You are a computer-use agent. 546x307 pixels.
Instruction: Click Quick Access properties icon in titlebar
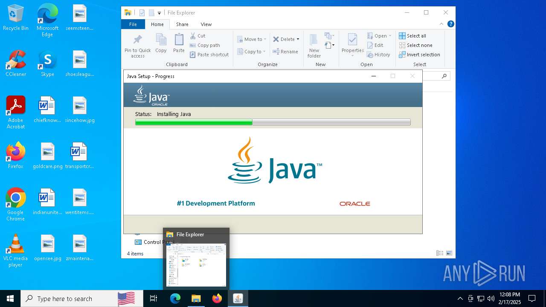[142, 13]
